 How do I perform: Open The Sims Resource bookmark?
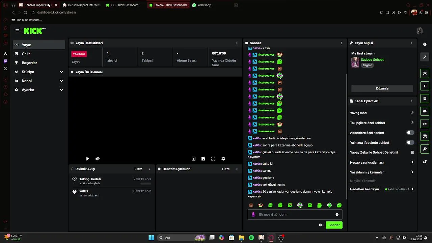coord(27,20)
